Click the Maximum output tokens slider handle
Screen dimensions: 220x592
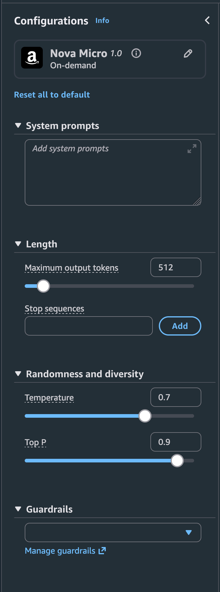(43, 286)
